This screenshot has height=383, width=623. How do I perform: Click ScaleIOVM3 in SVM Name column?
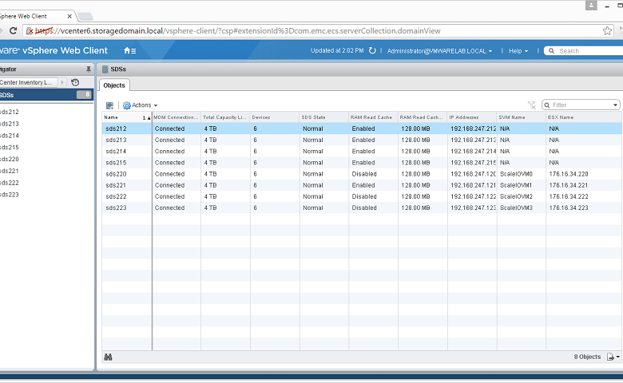516,207
